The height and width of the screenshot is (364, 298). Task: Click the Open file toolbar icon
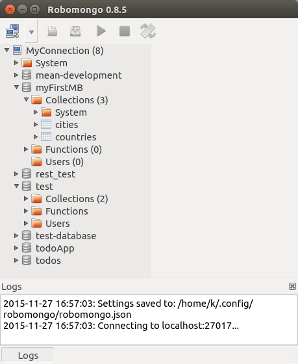point(52,31)
